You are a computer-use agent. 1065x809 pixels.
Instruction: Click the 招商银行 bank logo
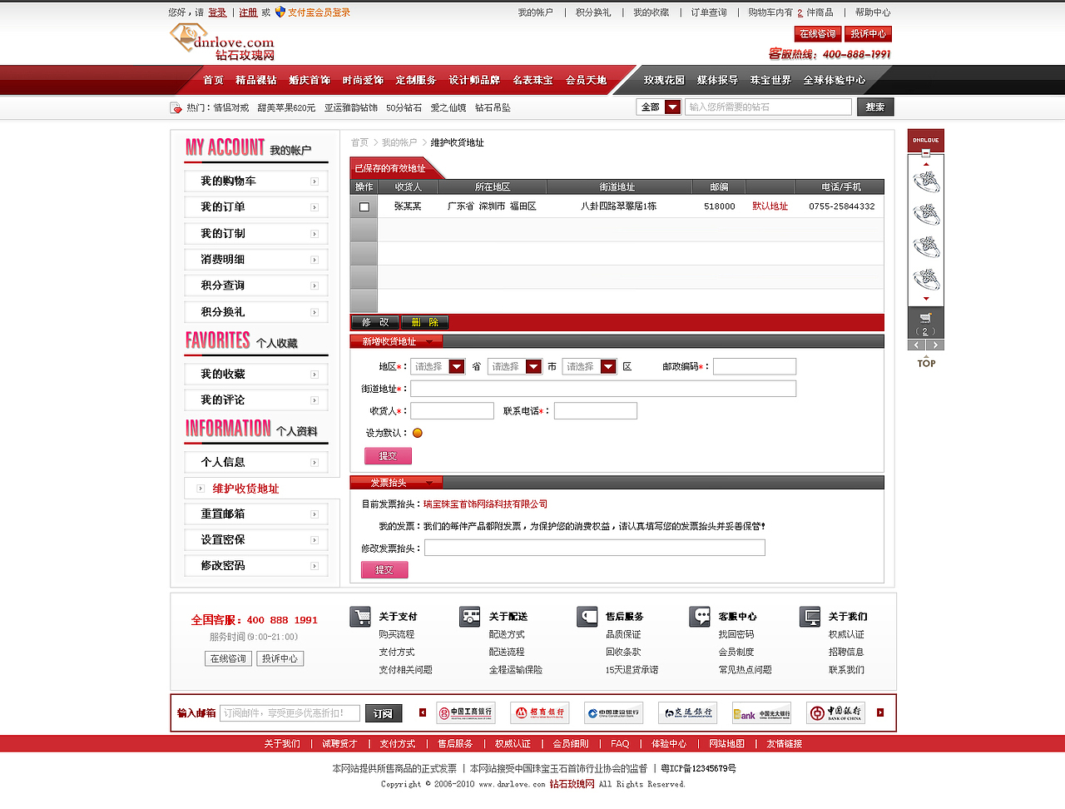[x=540, y=712]
